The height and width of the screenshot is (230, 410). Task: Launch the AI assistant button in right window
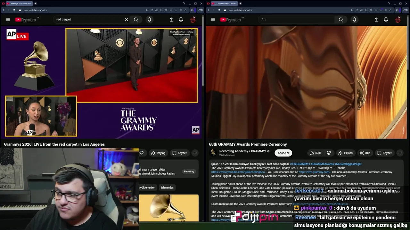click(x=405, y=10)
